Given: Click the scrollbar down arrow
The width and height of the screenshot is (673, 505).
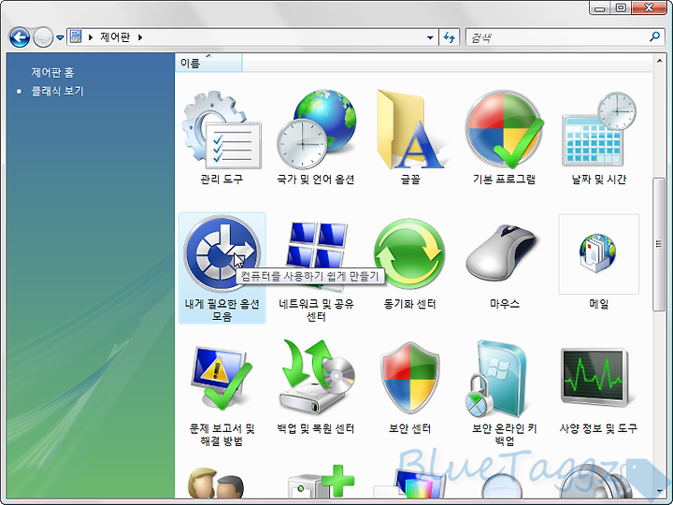Looking at the screenshot, I should click(x=659, y=491).
